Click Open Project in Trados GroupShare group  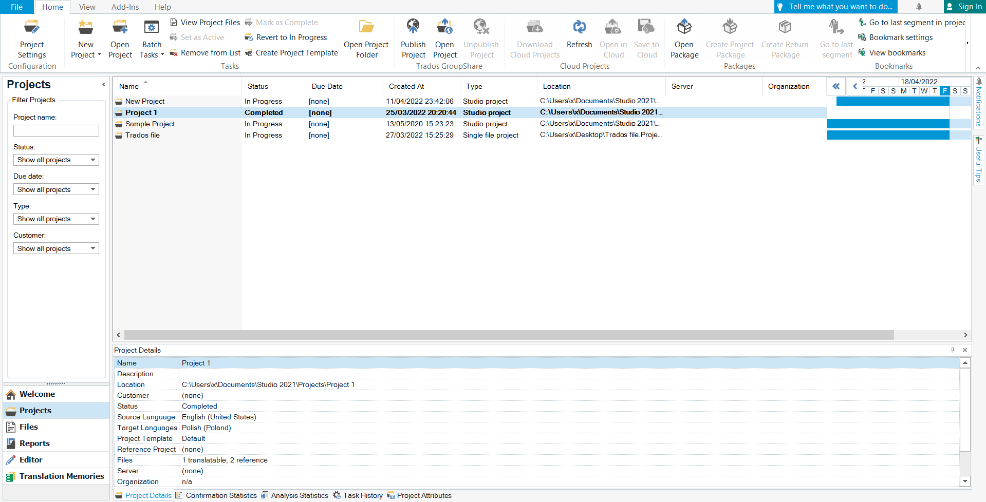coord(445,39)
